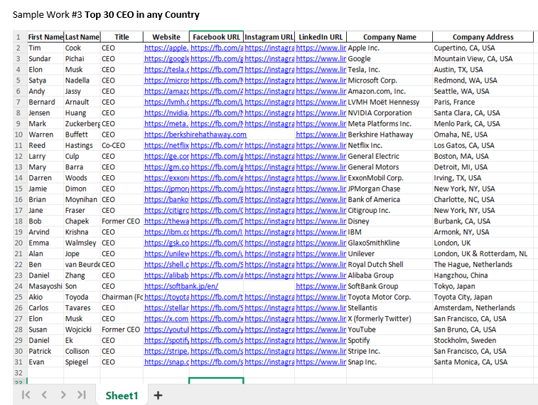Select the Title header cell
Screen dimensions: 538x405
pyautogui.click(x=122, y=37)
